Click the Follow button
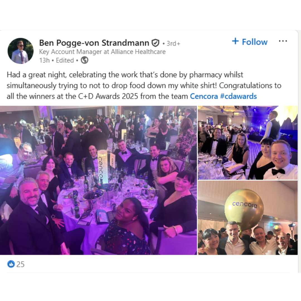 coord(250,42)
